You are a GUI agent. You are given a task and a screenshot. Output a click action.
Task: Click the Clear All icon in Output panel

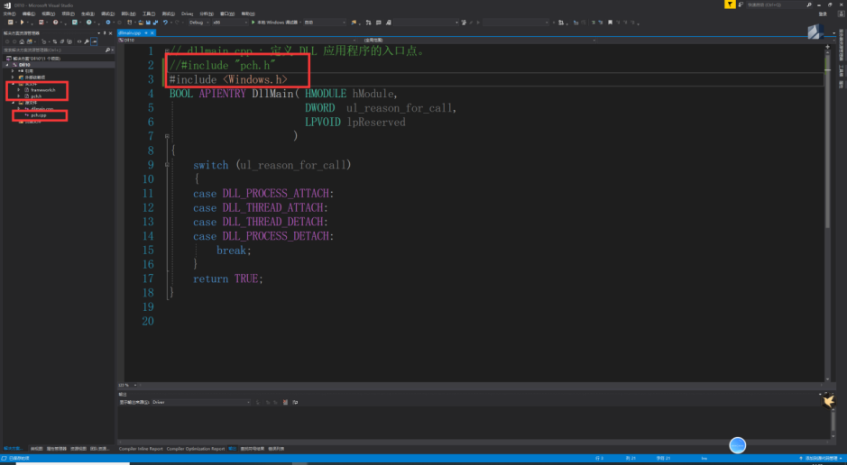pyautogui.click(x=285, y=402)
